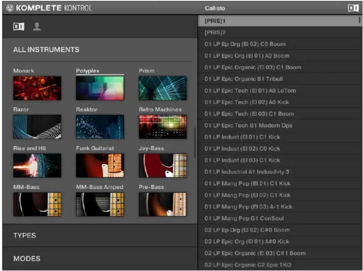Choose the Prism instrument thumbnail
Screen dimensions: 363x271
click(x=163, y=88)
